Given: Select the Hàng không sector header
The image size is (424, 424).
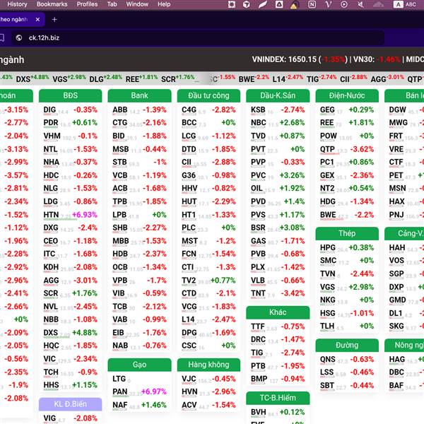Looking at the screenshot, I should (208, 365).
